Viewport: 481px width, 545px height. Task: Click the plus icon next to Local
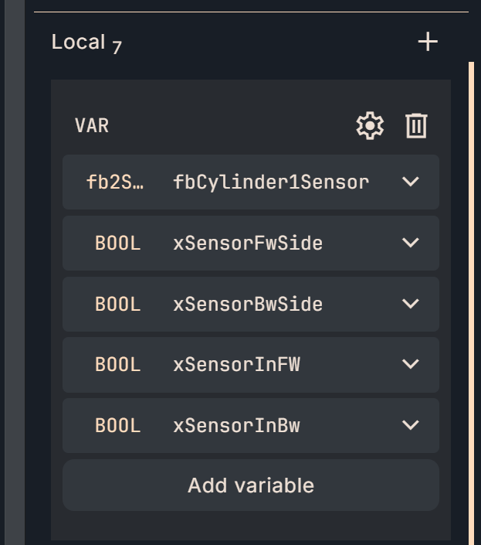[x=428, y=42]
